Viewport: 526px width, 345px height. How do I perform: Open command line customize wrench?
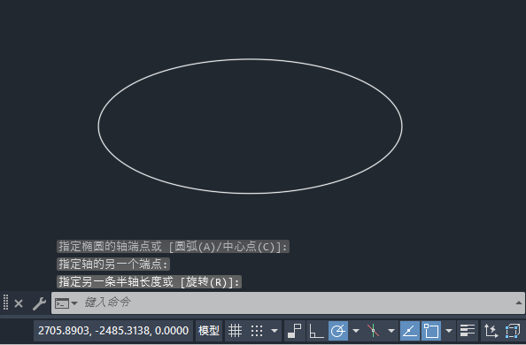tap(39, 303)
